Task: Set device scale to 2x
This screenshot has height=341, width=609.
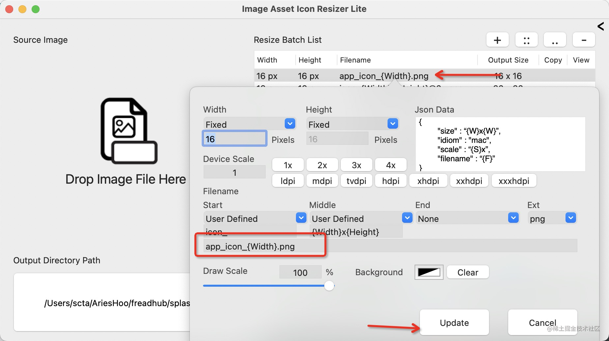Action: pos(322,165)
